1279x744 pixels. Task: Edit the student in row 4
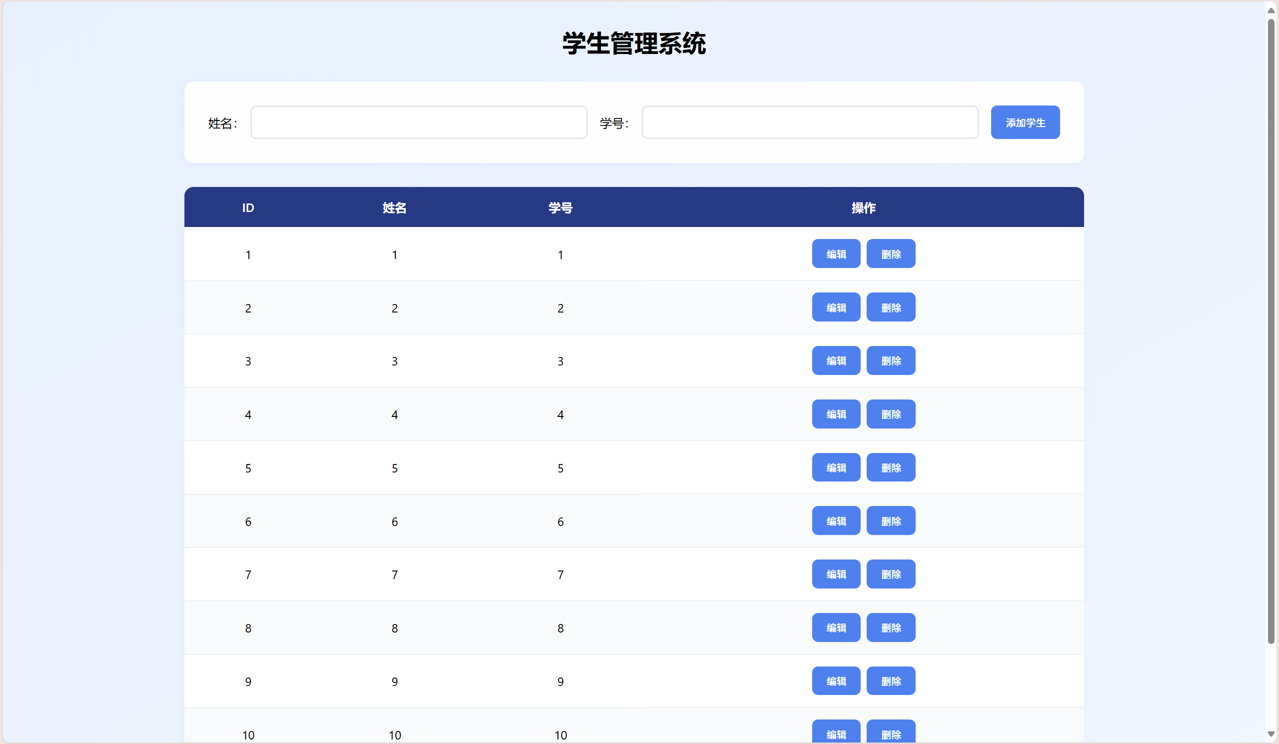point(835,414)
